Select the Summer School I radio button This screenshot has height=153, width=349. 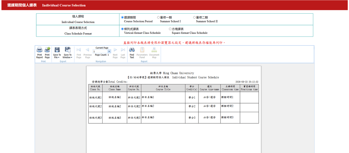pyautogui.click(x=158, y=17)
